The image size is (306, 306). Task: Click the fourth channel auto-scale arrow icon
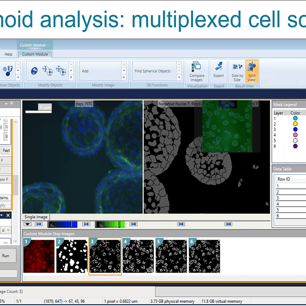pyautogui.click(x=181, y=224)
